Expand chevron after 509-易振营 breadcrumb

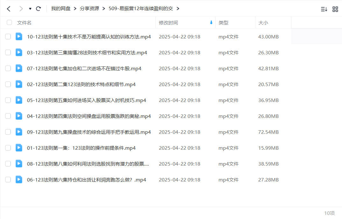(178, 9)
